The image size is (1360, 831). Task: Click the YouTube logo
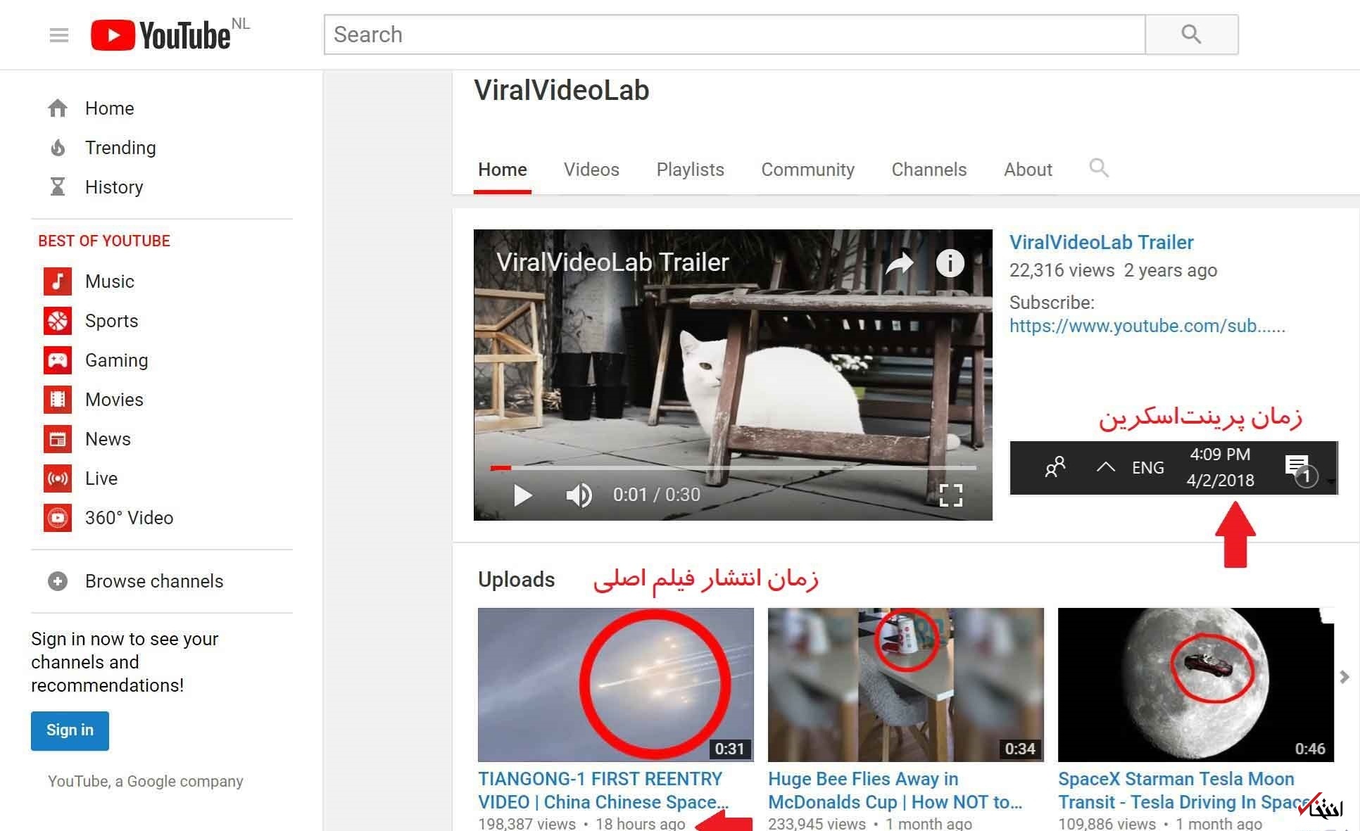coord(161,35)
